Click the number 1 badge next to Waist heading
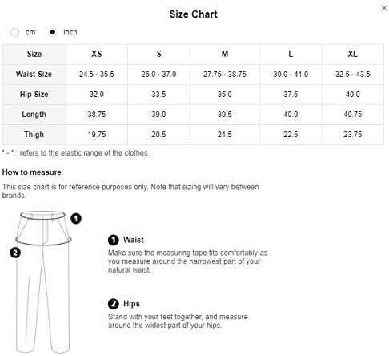The width and height of the screenshot is (389, 356). [114, 240]
